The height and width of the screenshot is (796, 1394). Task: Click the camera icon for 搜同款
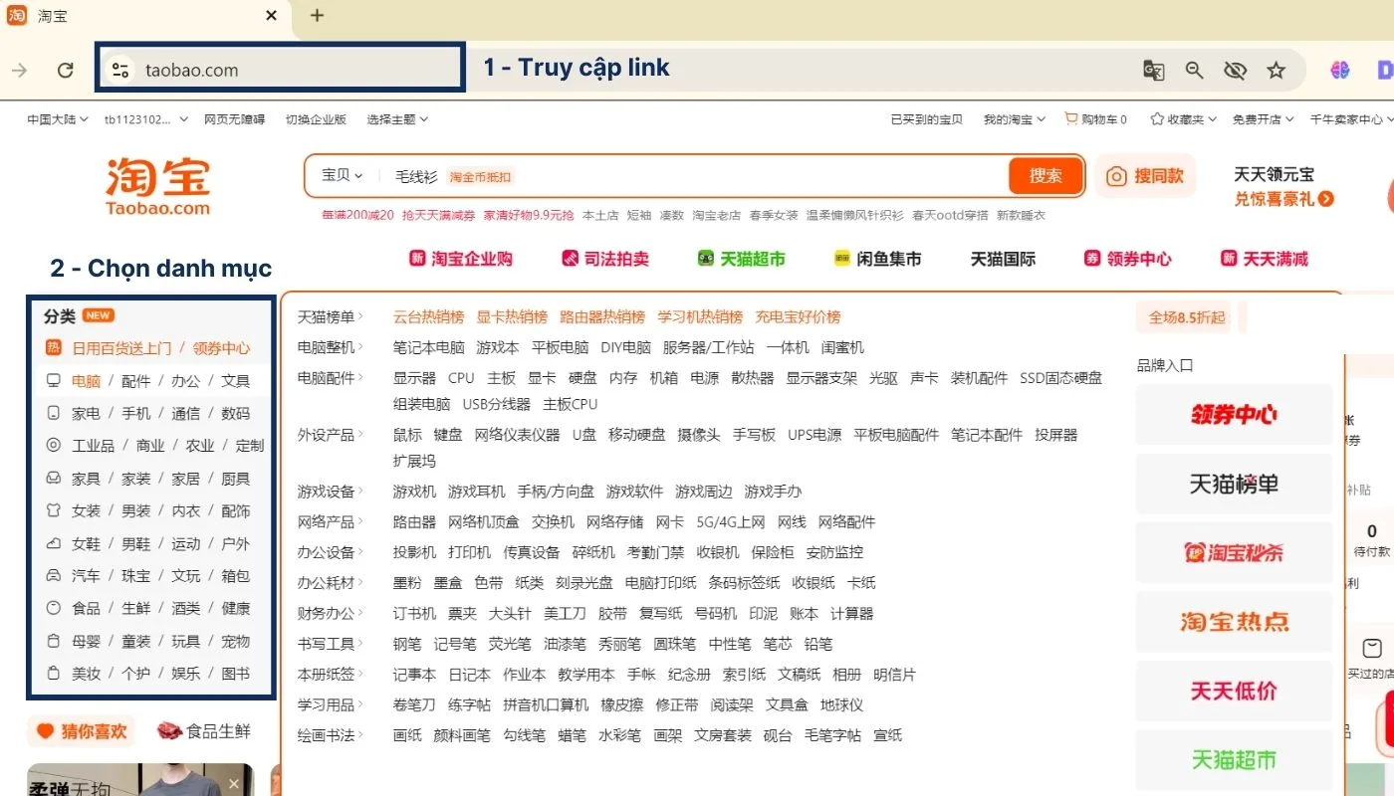pyautogui.click(x=1116, y=176)
